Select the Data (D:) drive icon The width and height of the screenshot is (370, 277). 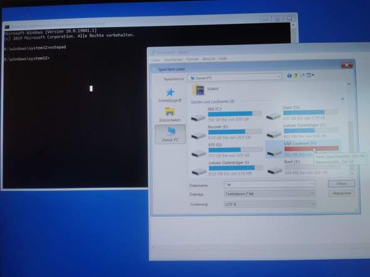(x=273, y=116)
